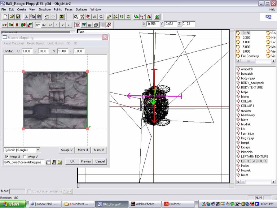The width and height of the screenshot is (277, 208).
Task: Toggle the YZ axis constraint button
Action: (50, 25)
